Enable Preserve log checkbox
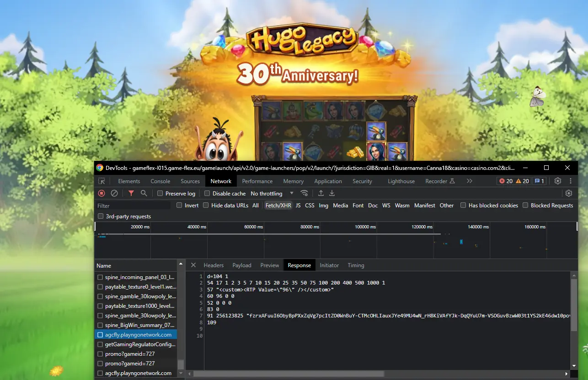This screenshot has width=588, height=380. click(160, 194)
